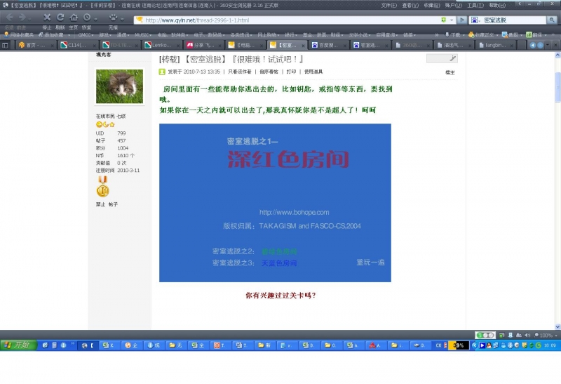The width and height of the screenshot is (561, 384).
Task: Click the 截图 screenshot toolbar icon
Action: (511, 34)
